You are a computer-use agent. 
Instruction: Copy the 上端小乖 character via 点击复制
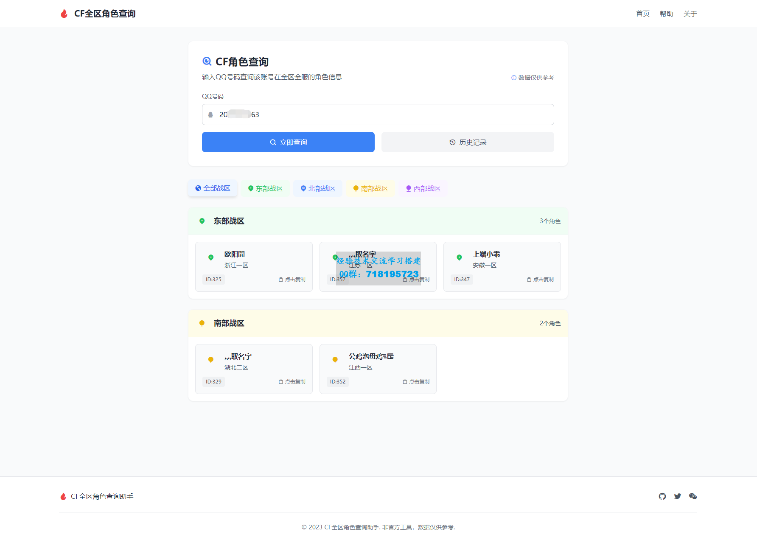[540, 279]
